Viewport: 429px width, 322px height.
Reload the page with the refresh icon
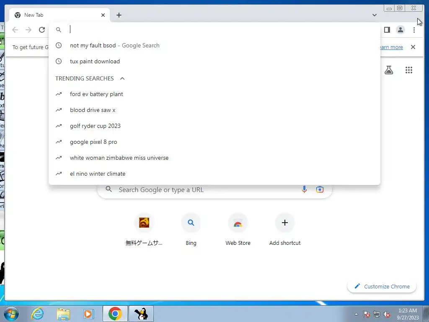pyautogui.click(x=42, y=30)
